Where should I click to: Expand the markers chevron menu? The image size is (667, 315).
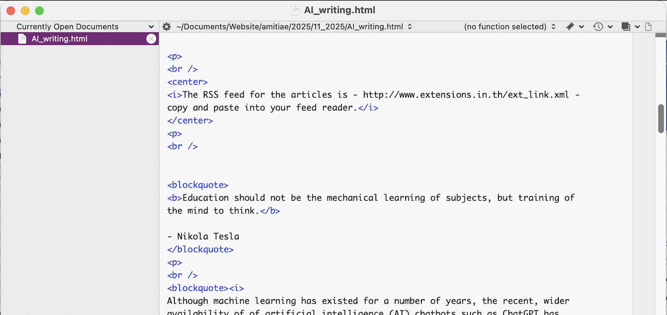(x=582, y=27)
